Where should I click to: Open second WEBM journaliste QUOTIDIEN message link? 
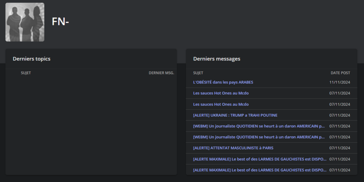coord(259,137)
